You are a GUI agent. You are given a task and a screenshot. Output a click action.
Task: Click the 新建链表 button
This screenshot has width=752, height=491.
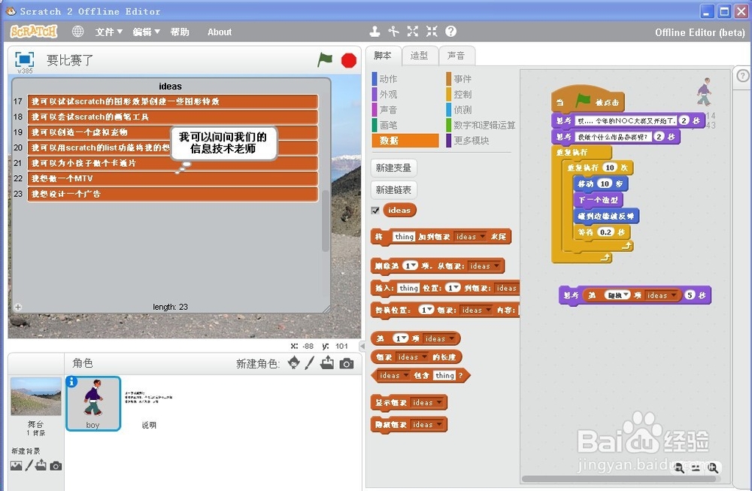click(393, 189)
